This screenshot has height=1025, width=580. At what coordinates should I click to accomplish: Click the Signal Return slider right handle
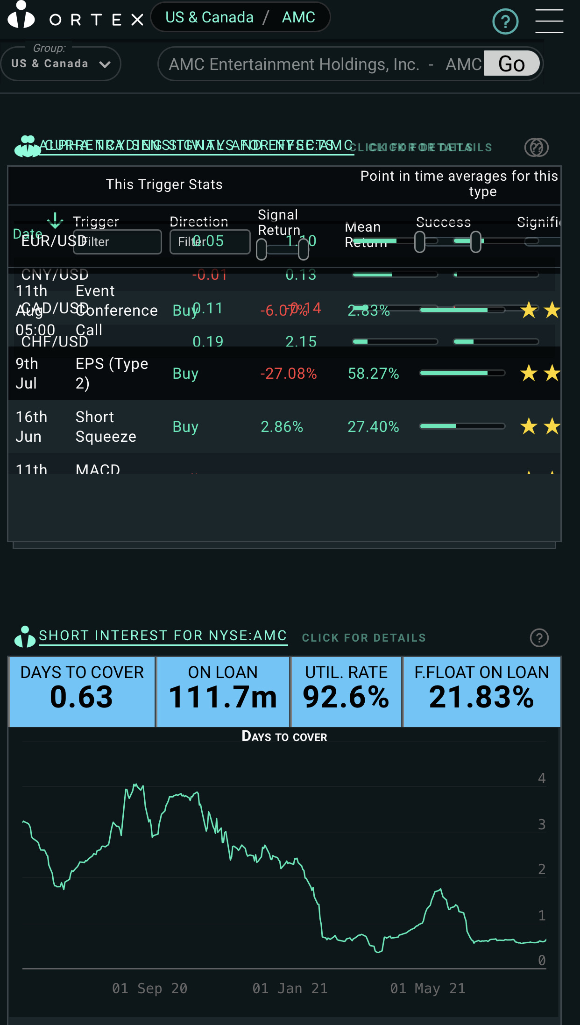click(x=304, y=249)
